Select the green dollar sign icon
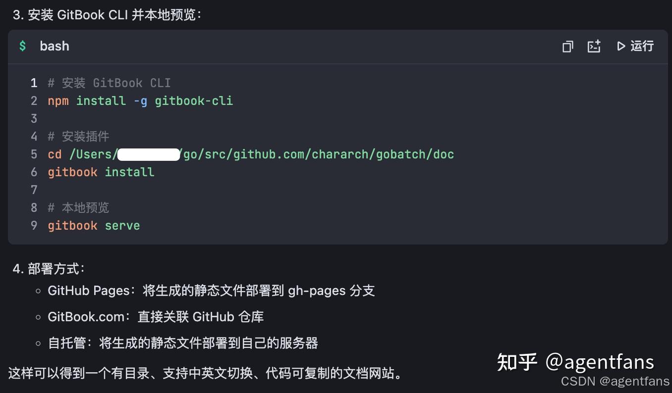This screenshot has width=672, height=393. point(22,46)
